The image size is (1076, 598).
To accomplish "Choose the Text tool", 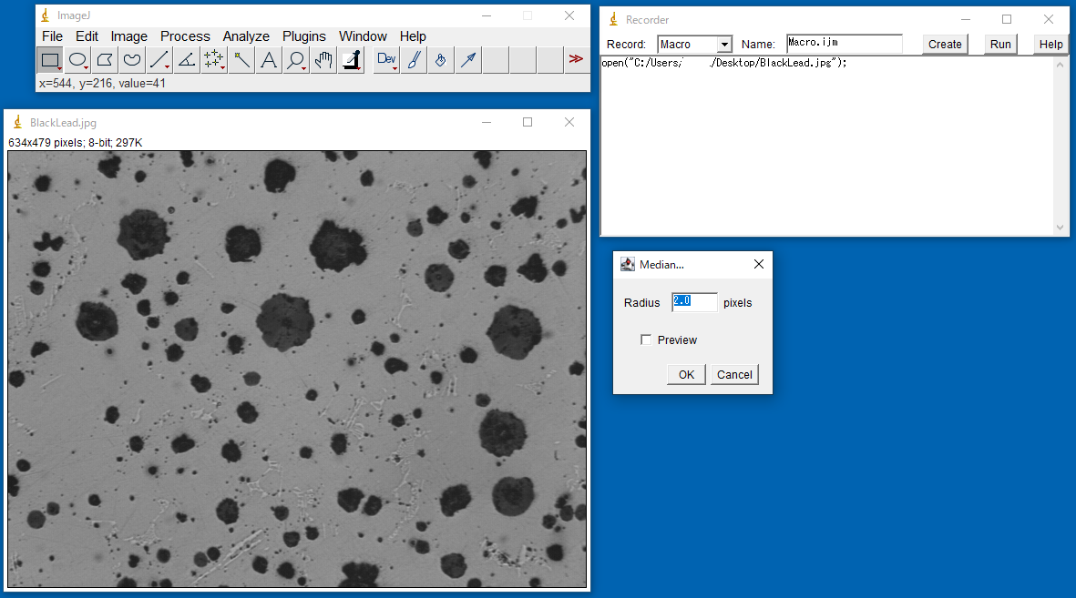I will (x=269, y=60).
